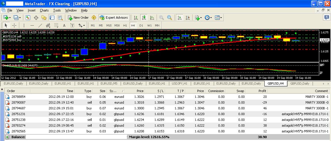Select the Cursor pointer tool

(6, 26)
